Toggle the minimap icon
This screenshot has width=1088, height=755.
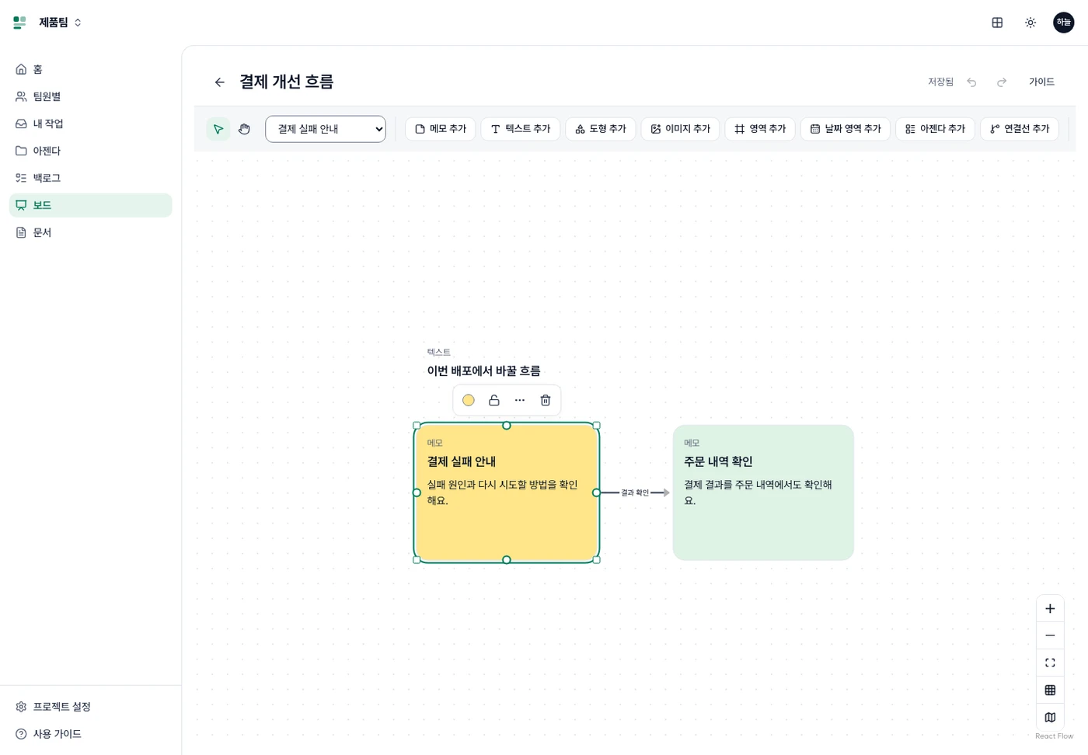(1050, 717)
